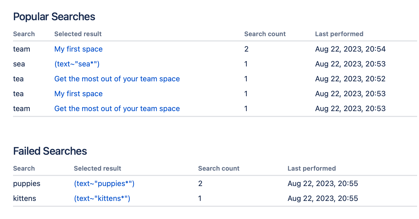Select the 'puppies' search term
The width and height of the screenshot is (419, 219).
[x=27, y=184]
